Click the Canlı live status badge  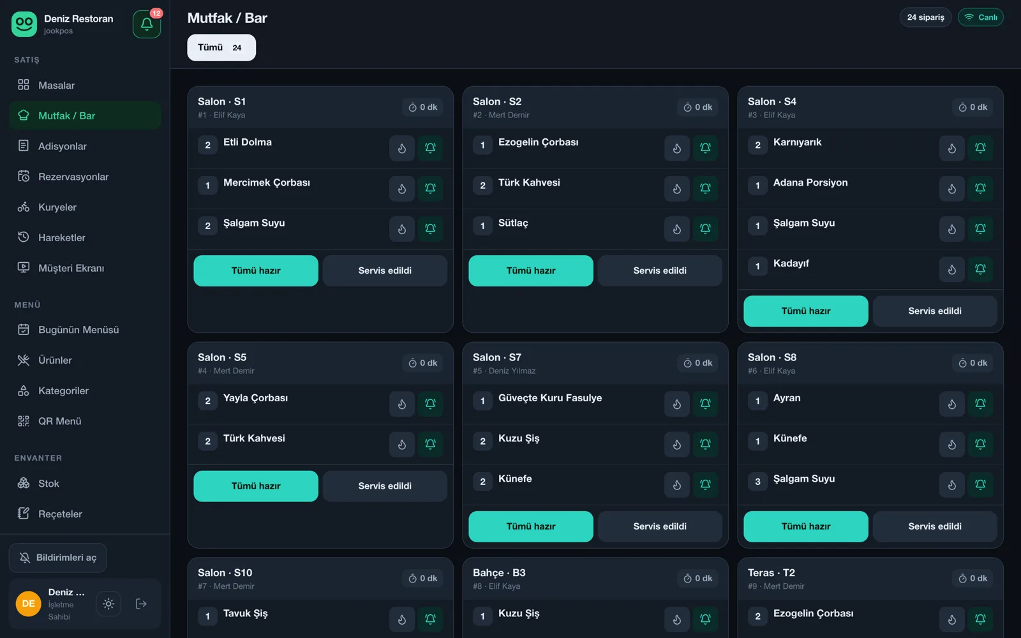[x=981, y=17]
